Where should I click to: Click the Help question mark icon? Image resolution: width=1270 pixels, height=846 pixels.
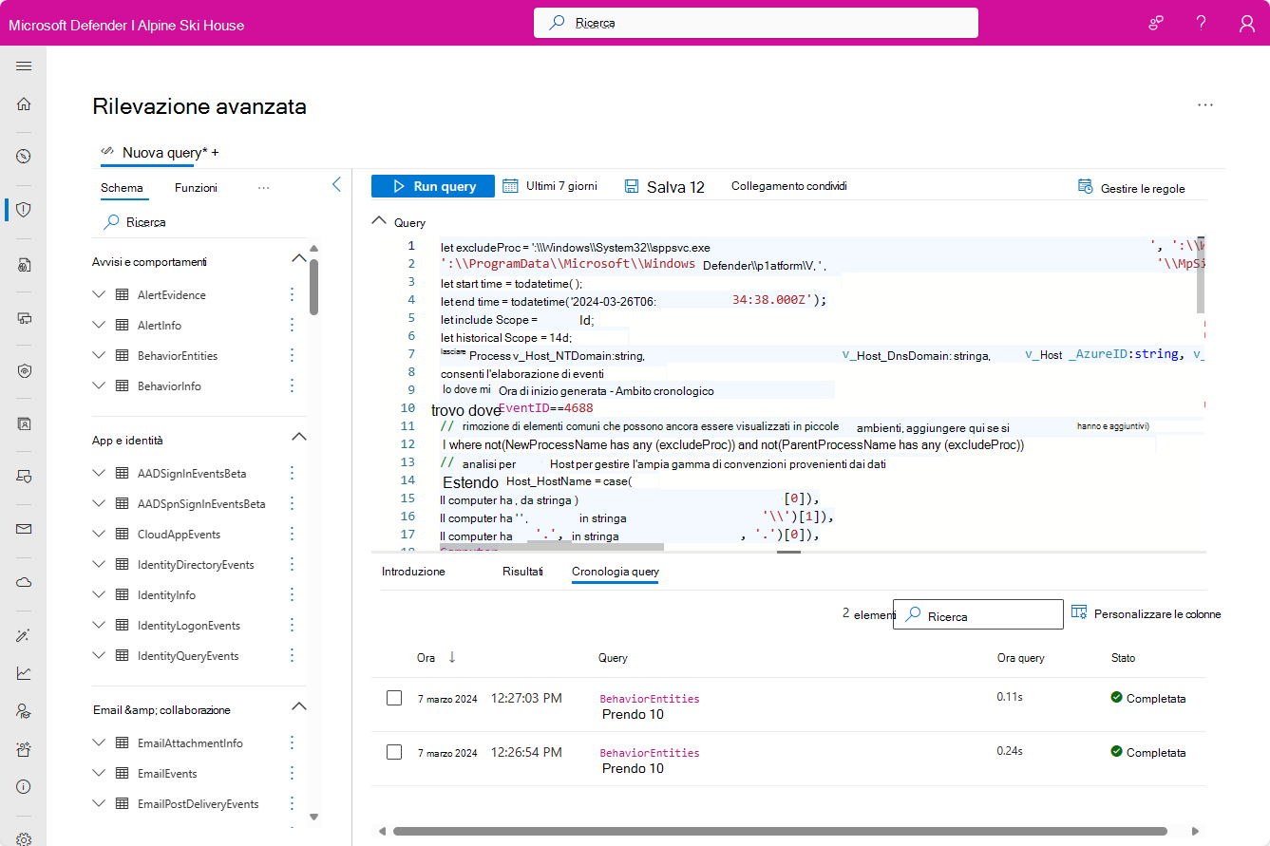point(1201,23)
